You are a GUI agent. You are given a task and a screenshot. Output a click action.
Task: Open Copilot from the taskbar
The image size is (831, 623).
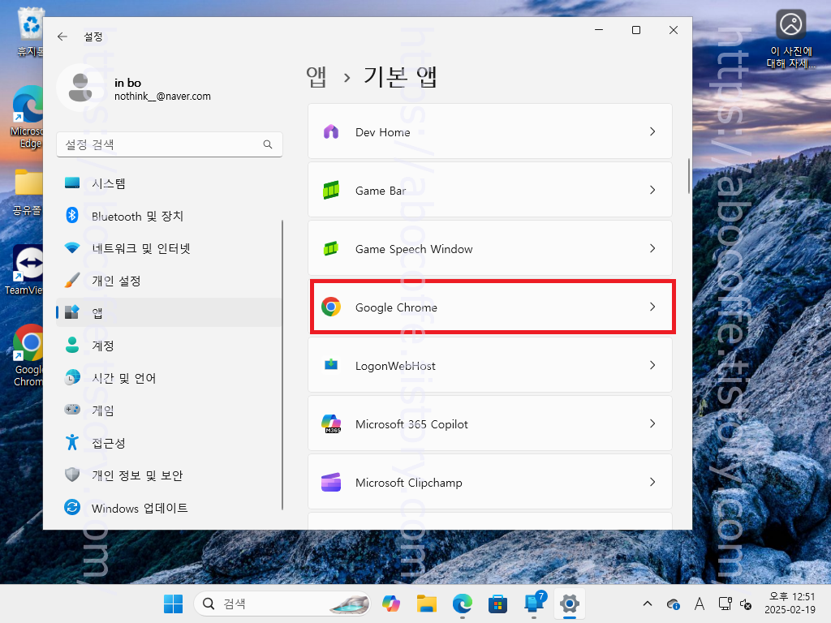pos(391,604)
